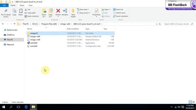The image size is (196, 110).
Task: Show hidden system tray icons
Action: (x=171, y=107)
